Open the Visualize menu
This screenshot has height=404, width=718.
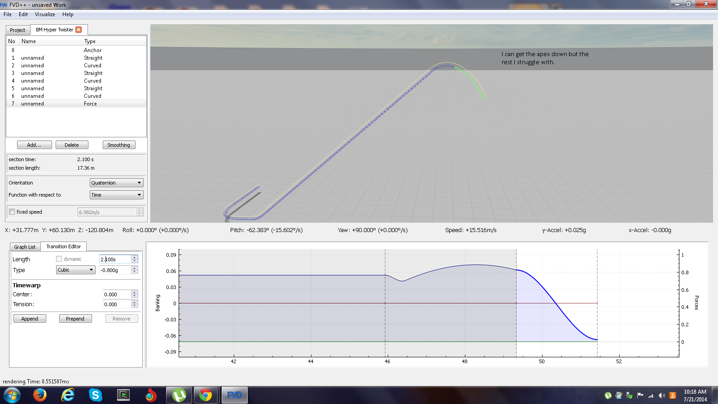45,14
